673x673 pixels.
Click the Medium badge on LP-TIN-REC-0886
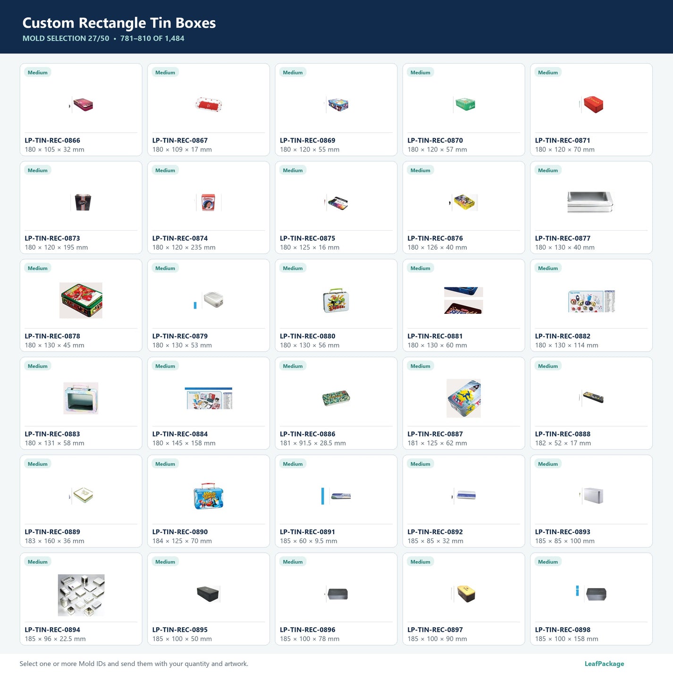[x=293, y=366]
